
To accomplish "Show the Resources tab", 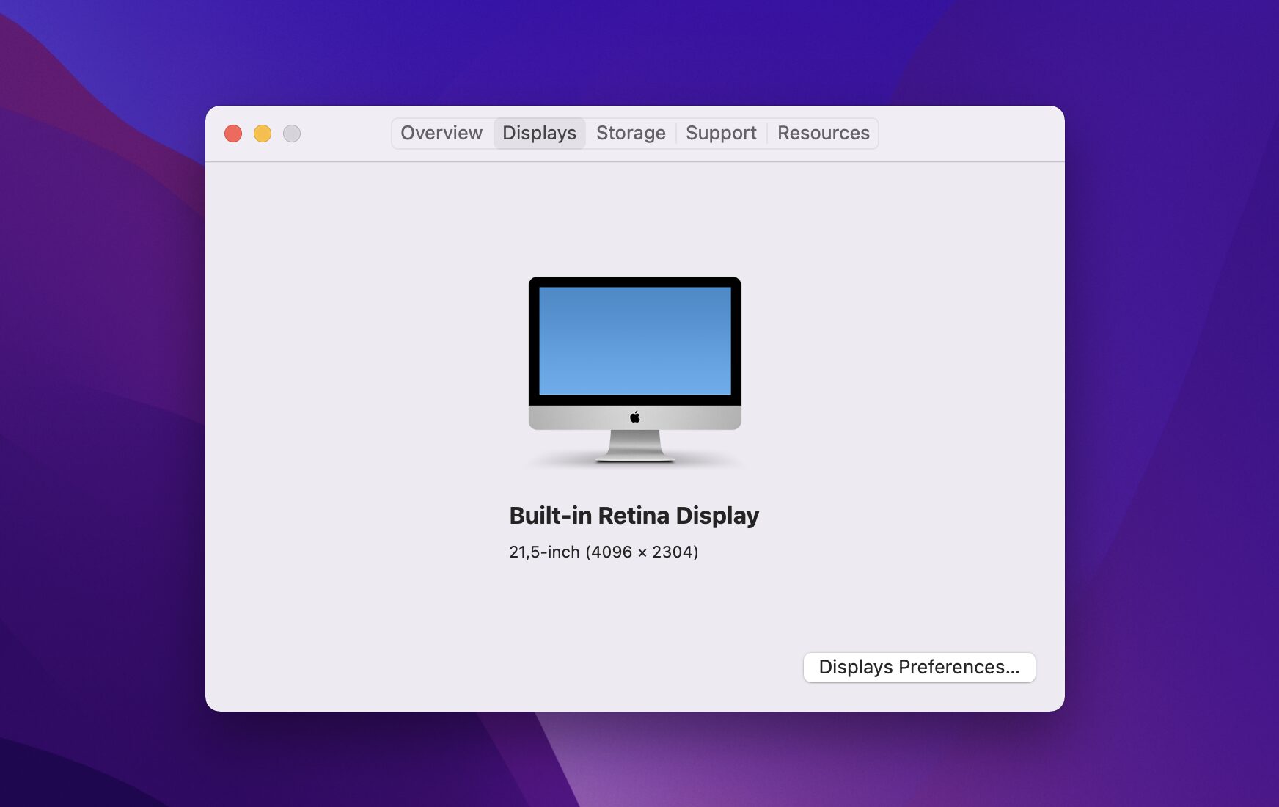I will [823, 133].
